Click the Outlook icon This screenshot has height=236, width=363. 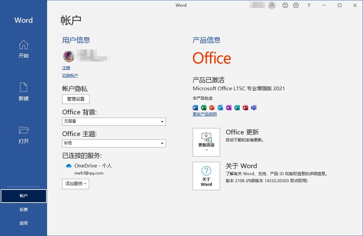click(220, 108)
